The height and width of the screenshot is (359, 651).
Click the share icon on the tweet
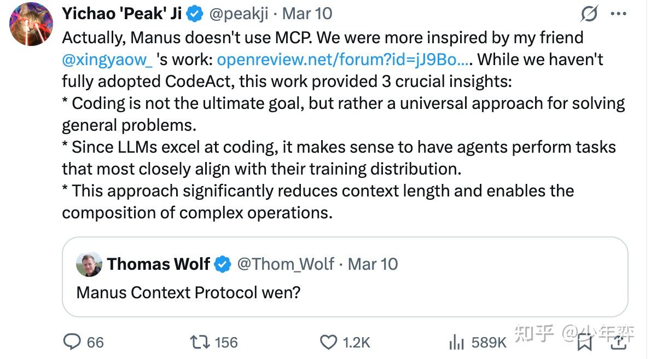coord(618,343)
